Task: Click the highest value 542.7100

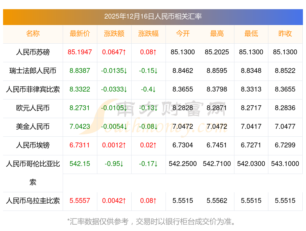Action: pos(217,164)
